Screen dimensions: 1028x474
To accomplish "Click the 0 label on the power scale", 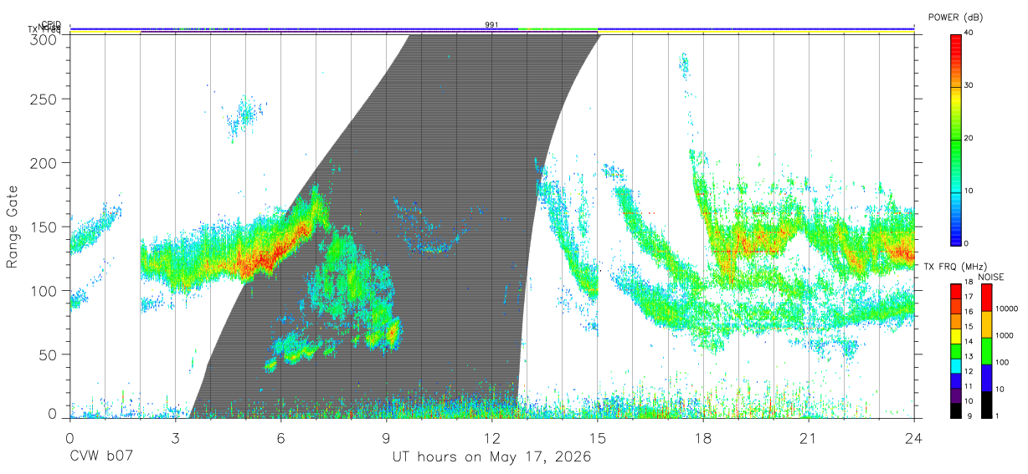I will pos(967,243).
